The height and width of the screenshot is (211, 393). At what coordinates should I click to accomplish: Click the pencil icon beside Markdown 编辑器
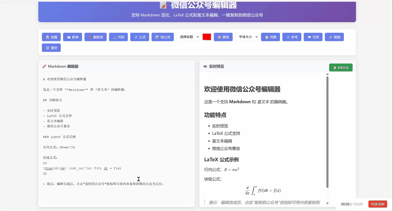pos(44,66)
